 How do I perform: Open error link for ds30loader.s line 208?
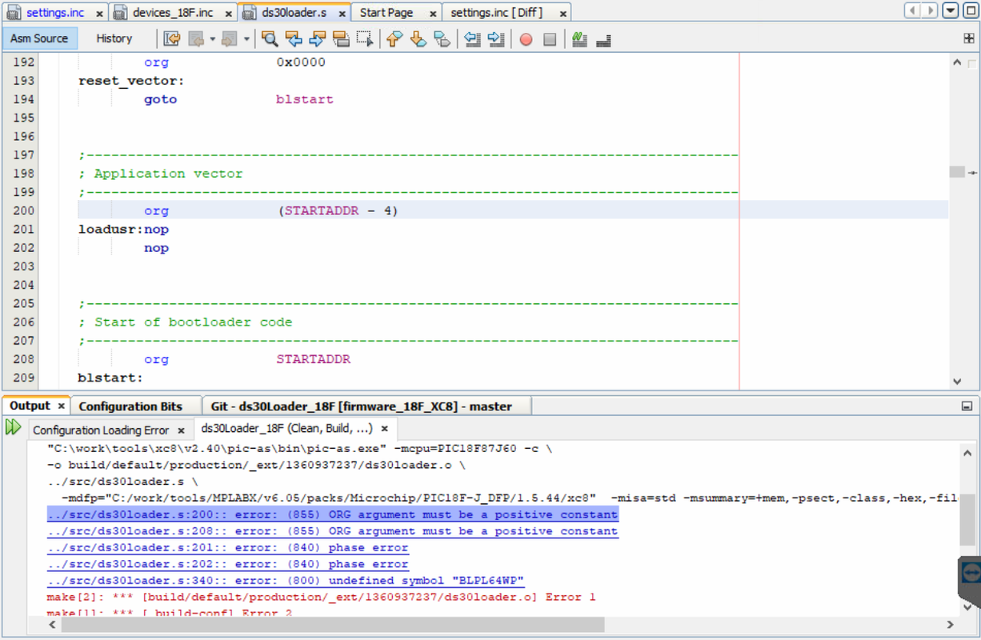(x=332, y=531)
